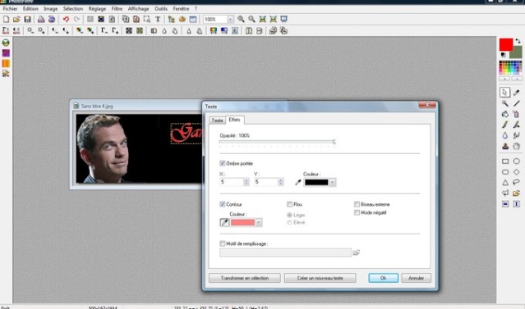Choose the Lasso selection shape
525x309 pixels.
point(516,183)
